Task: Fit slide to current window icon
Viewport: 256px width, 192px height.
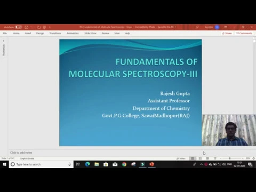Action: coord(254,158)
